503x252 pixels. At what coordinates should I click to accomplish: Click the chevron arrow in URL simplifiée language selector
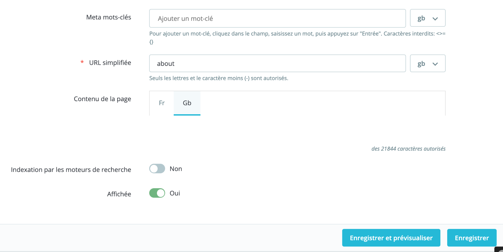pyautogui.click(x=435, y=64)
